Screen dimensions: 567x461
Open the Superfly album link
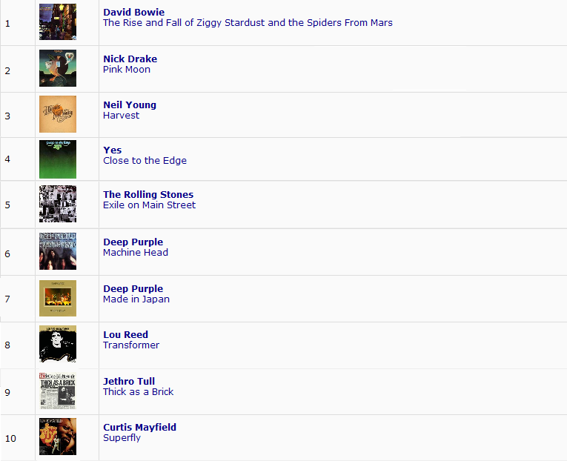click(122, 438)
